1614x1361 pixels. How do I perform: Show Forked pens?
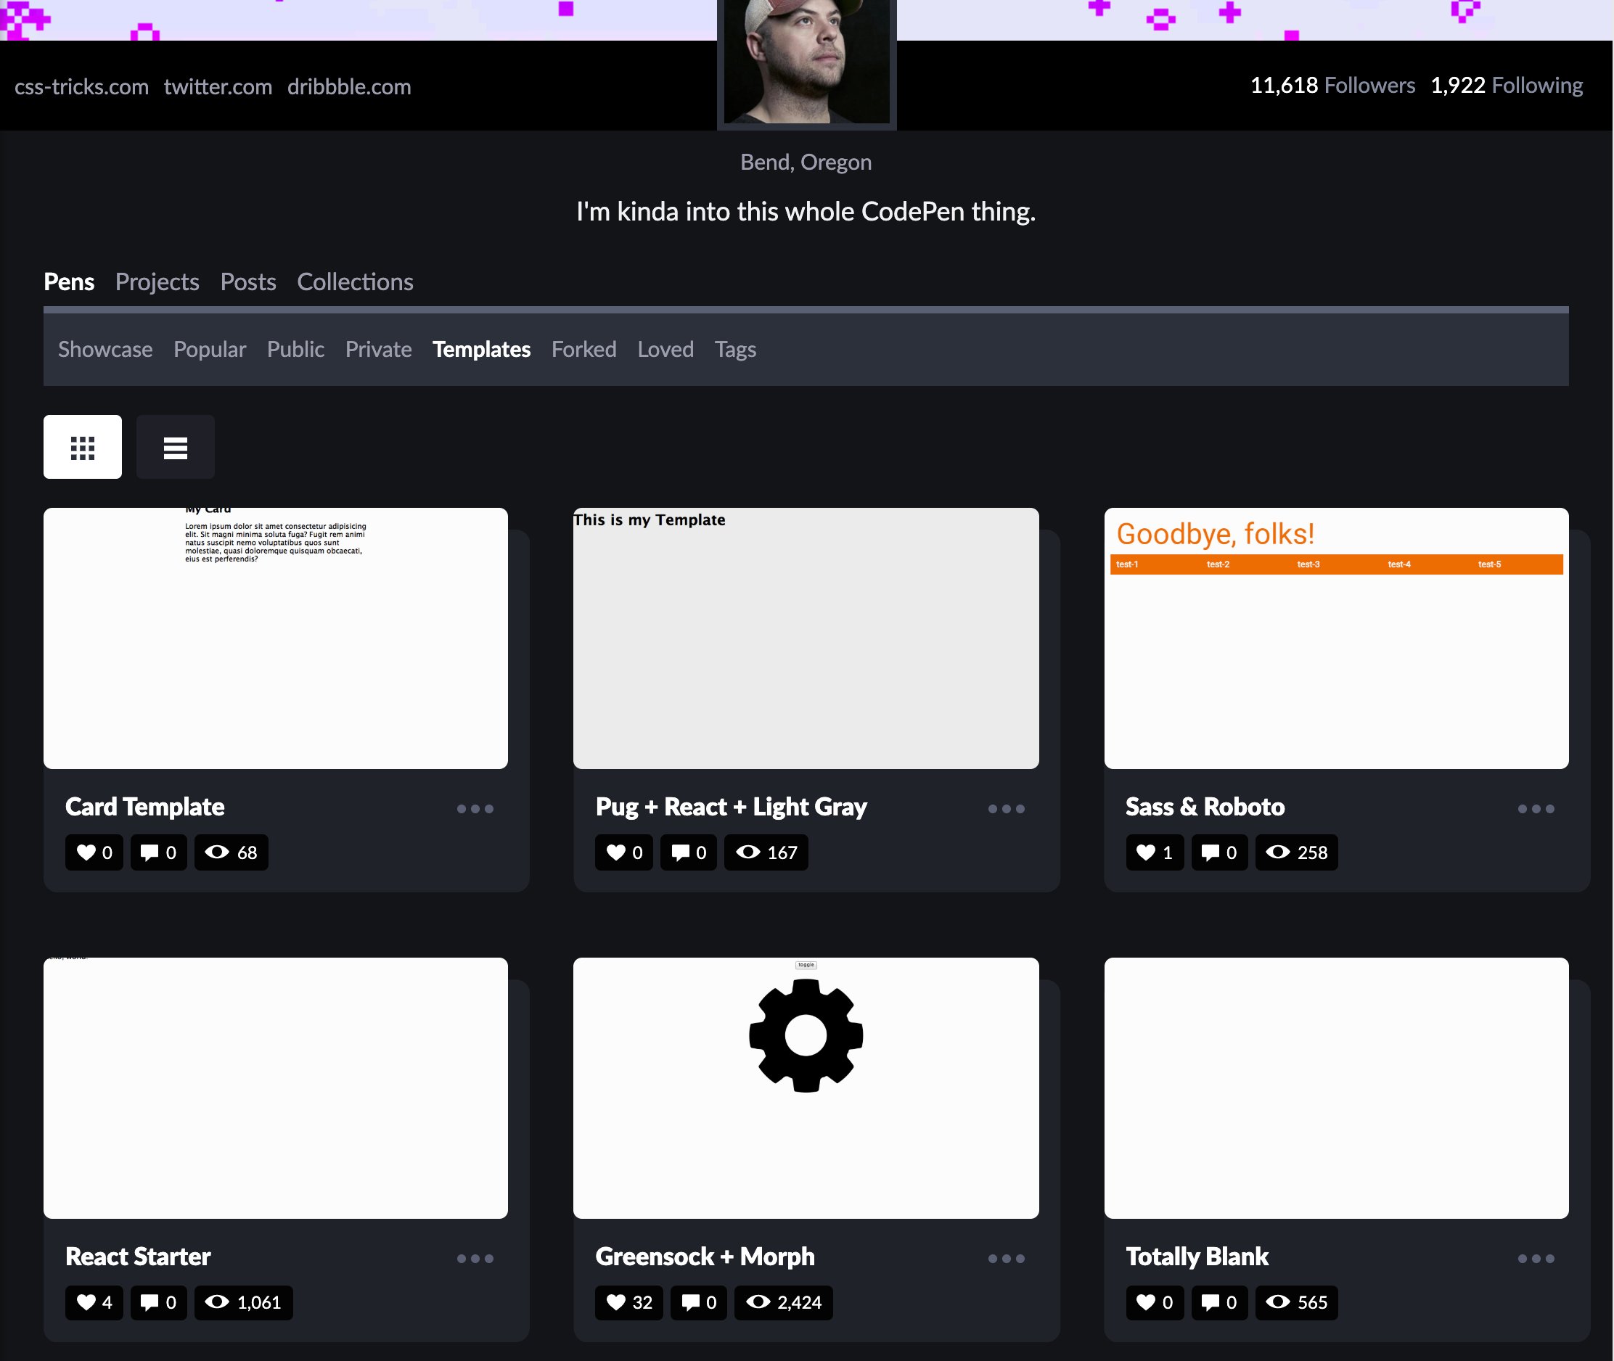583,350
